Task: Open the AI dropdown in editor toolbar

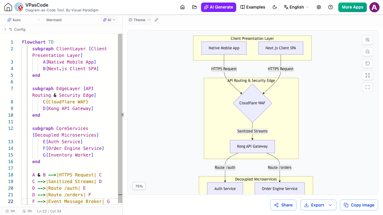Action: point(109,20)
